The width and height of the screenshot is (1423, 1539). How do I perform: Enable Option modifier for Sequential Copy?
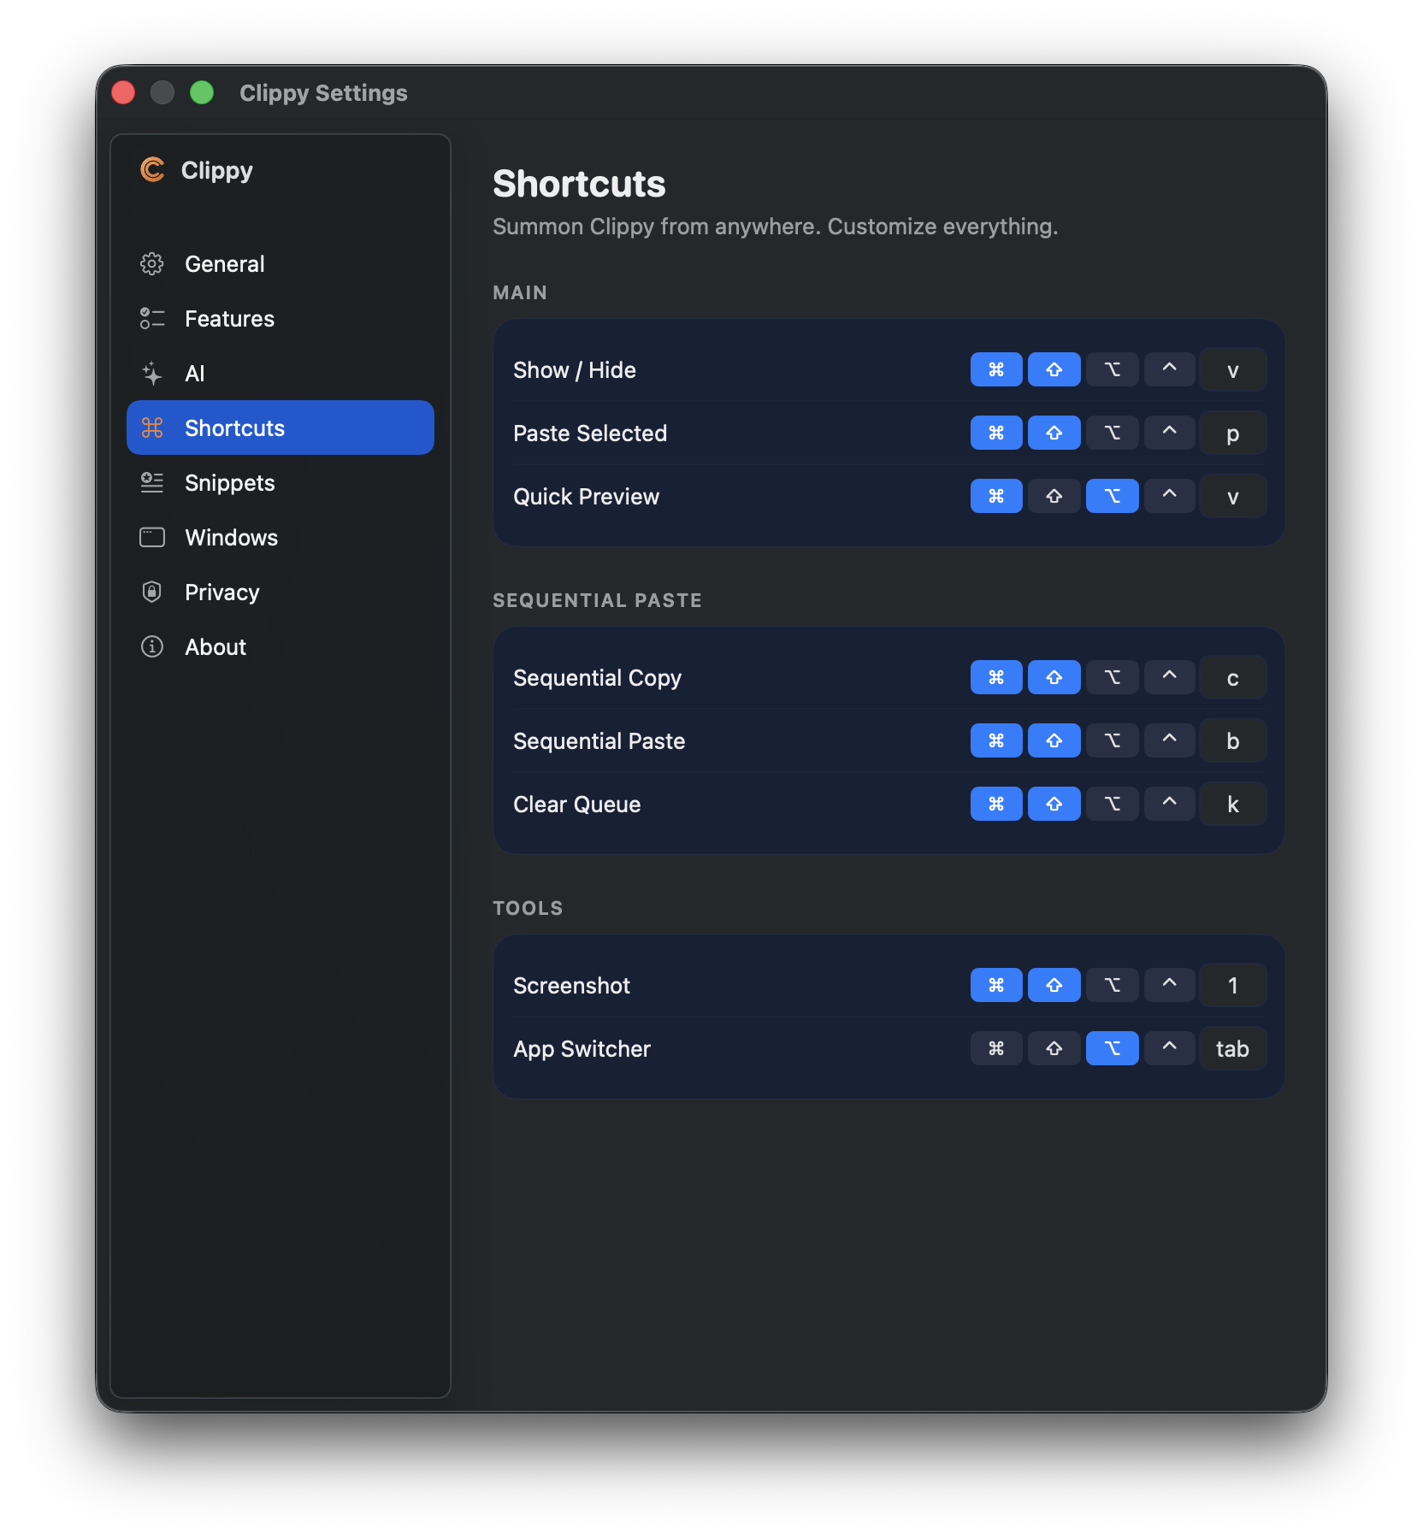tap(1113, 678)
